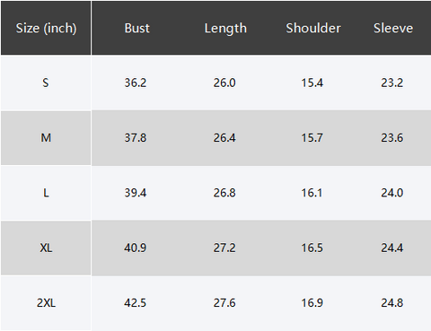Select the L size row label
The height and width of the screenshot is (331, 431).
click(46, 193)
